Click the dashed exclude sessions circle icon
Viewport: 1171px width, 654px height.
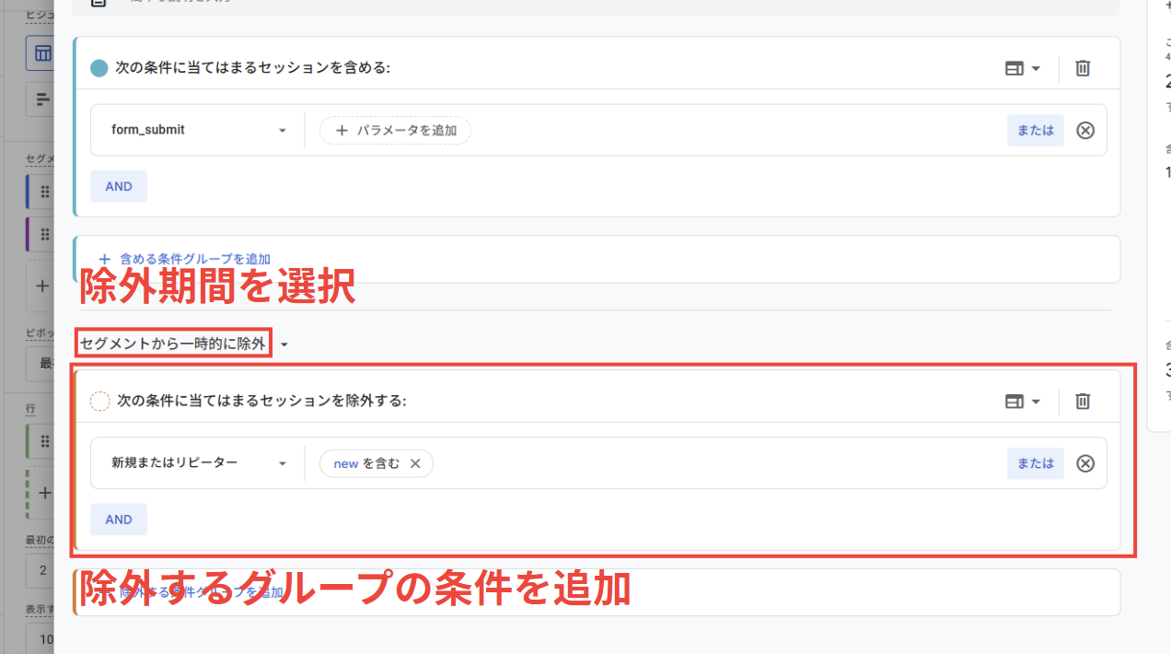tap(99, 402)
